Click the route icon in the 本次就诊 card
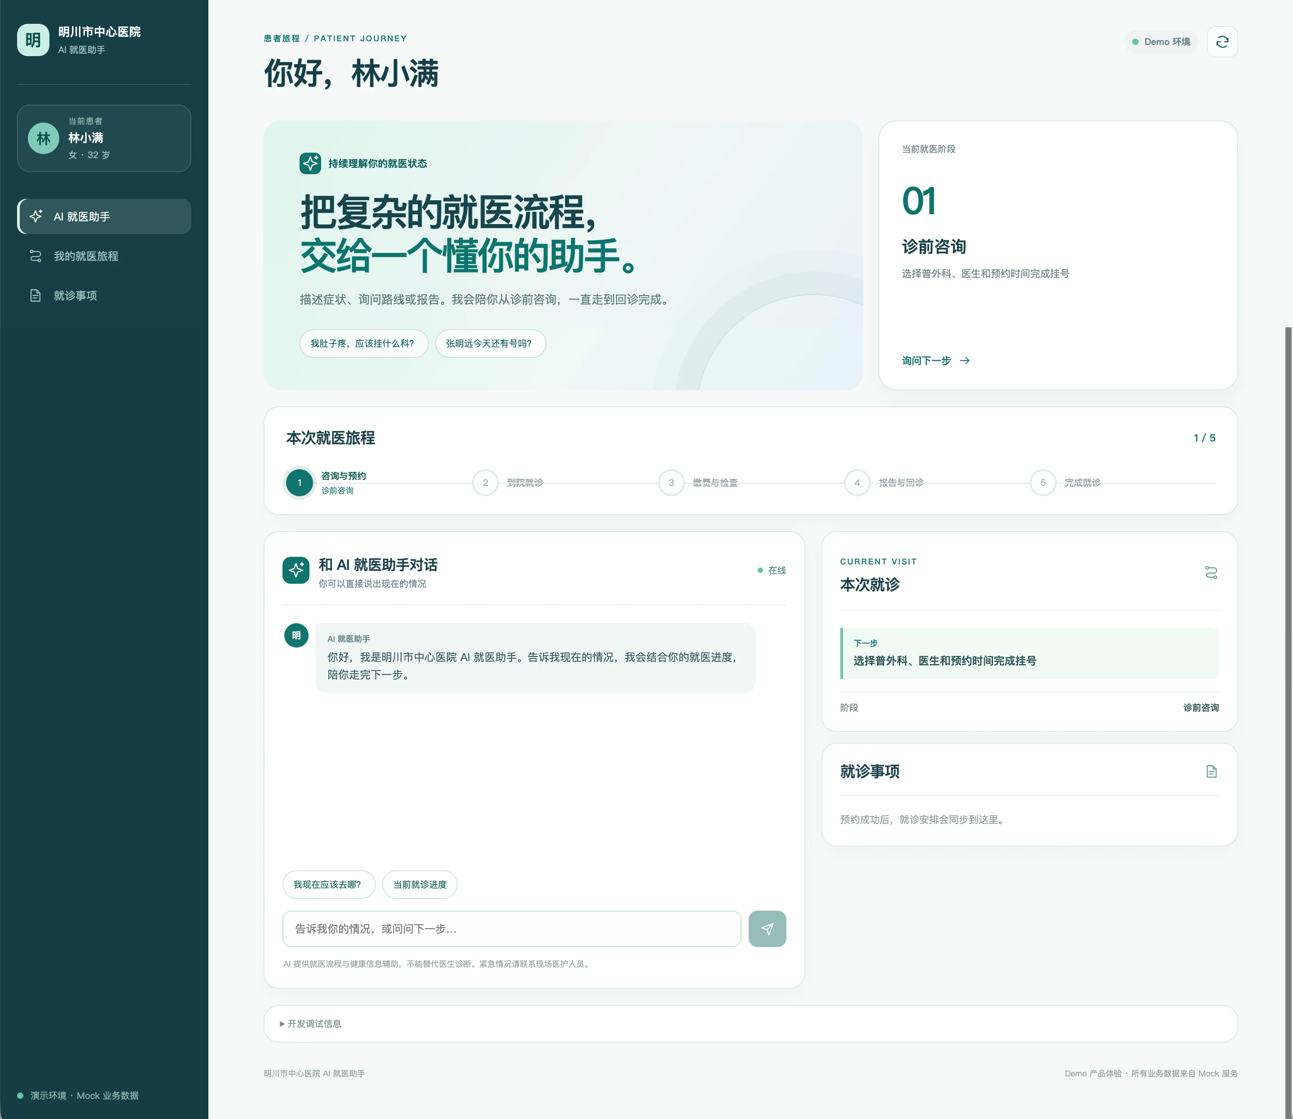 coord(1211,572)
